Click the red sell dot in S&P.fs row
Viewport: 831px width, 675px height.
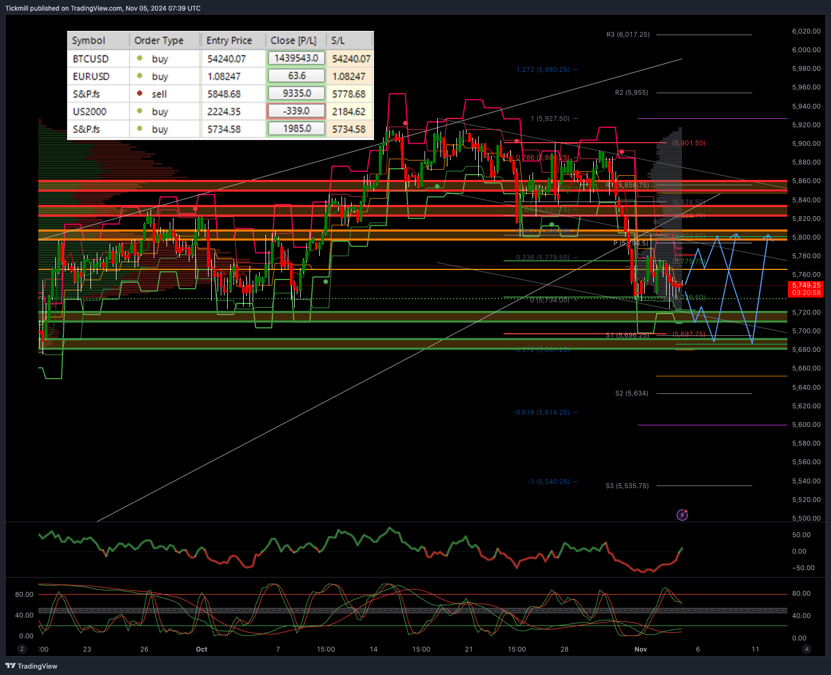pos(139,93)
